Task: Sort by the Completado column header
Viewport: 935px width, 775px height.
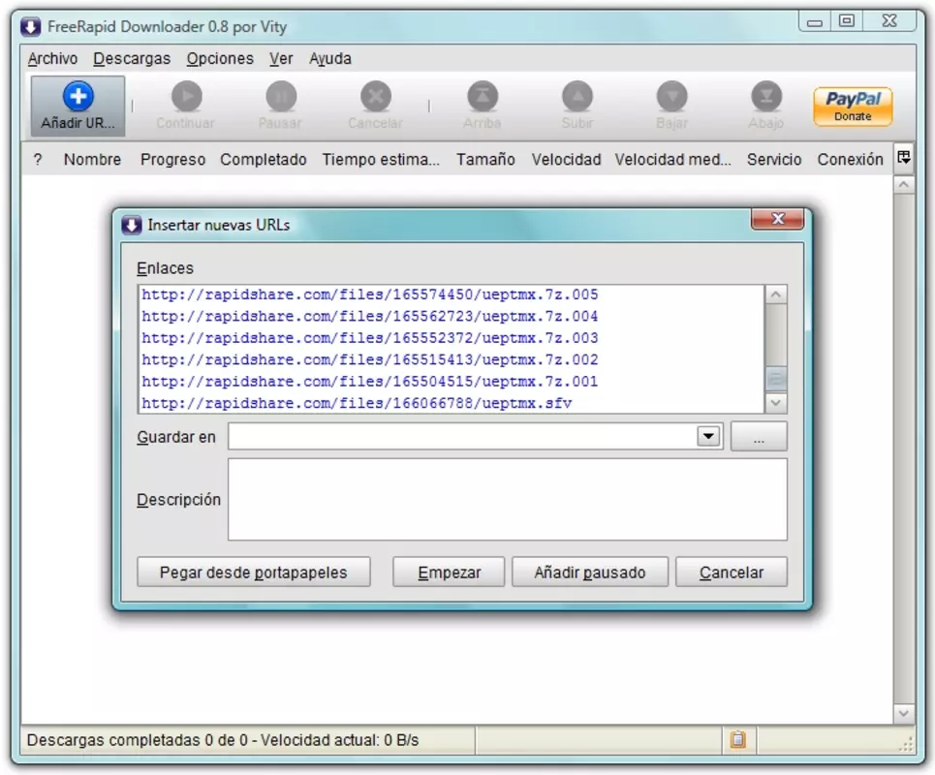Action: tap(263, 159)
